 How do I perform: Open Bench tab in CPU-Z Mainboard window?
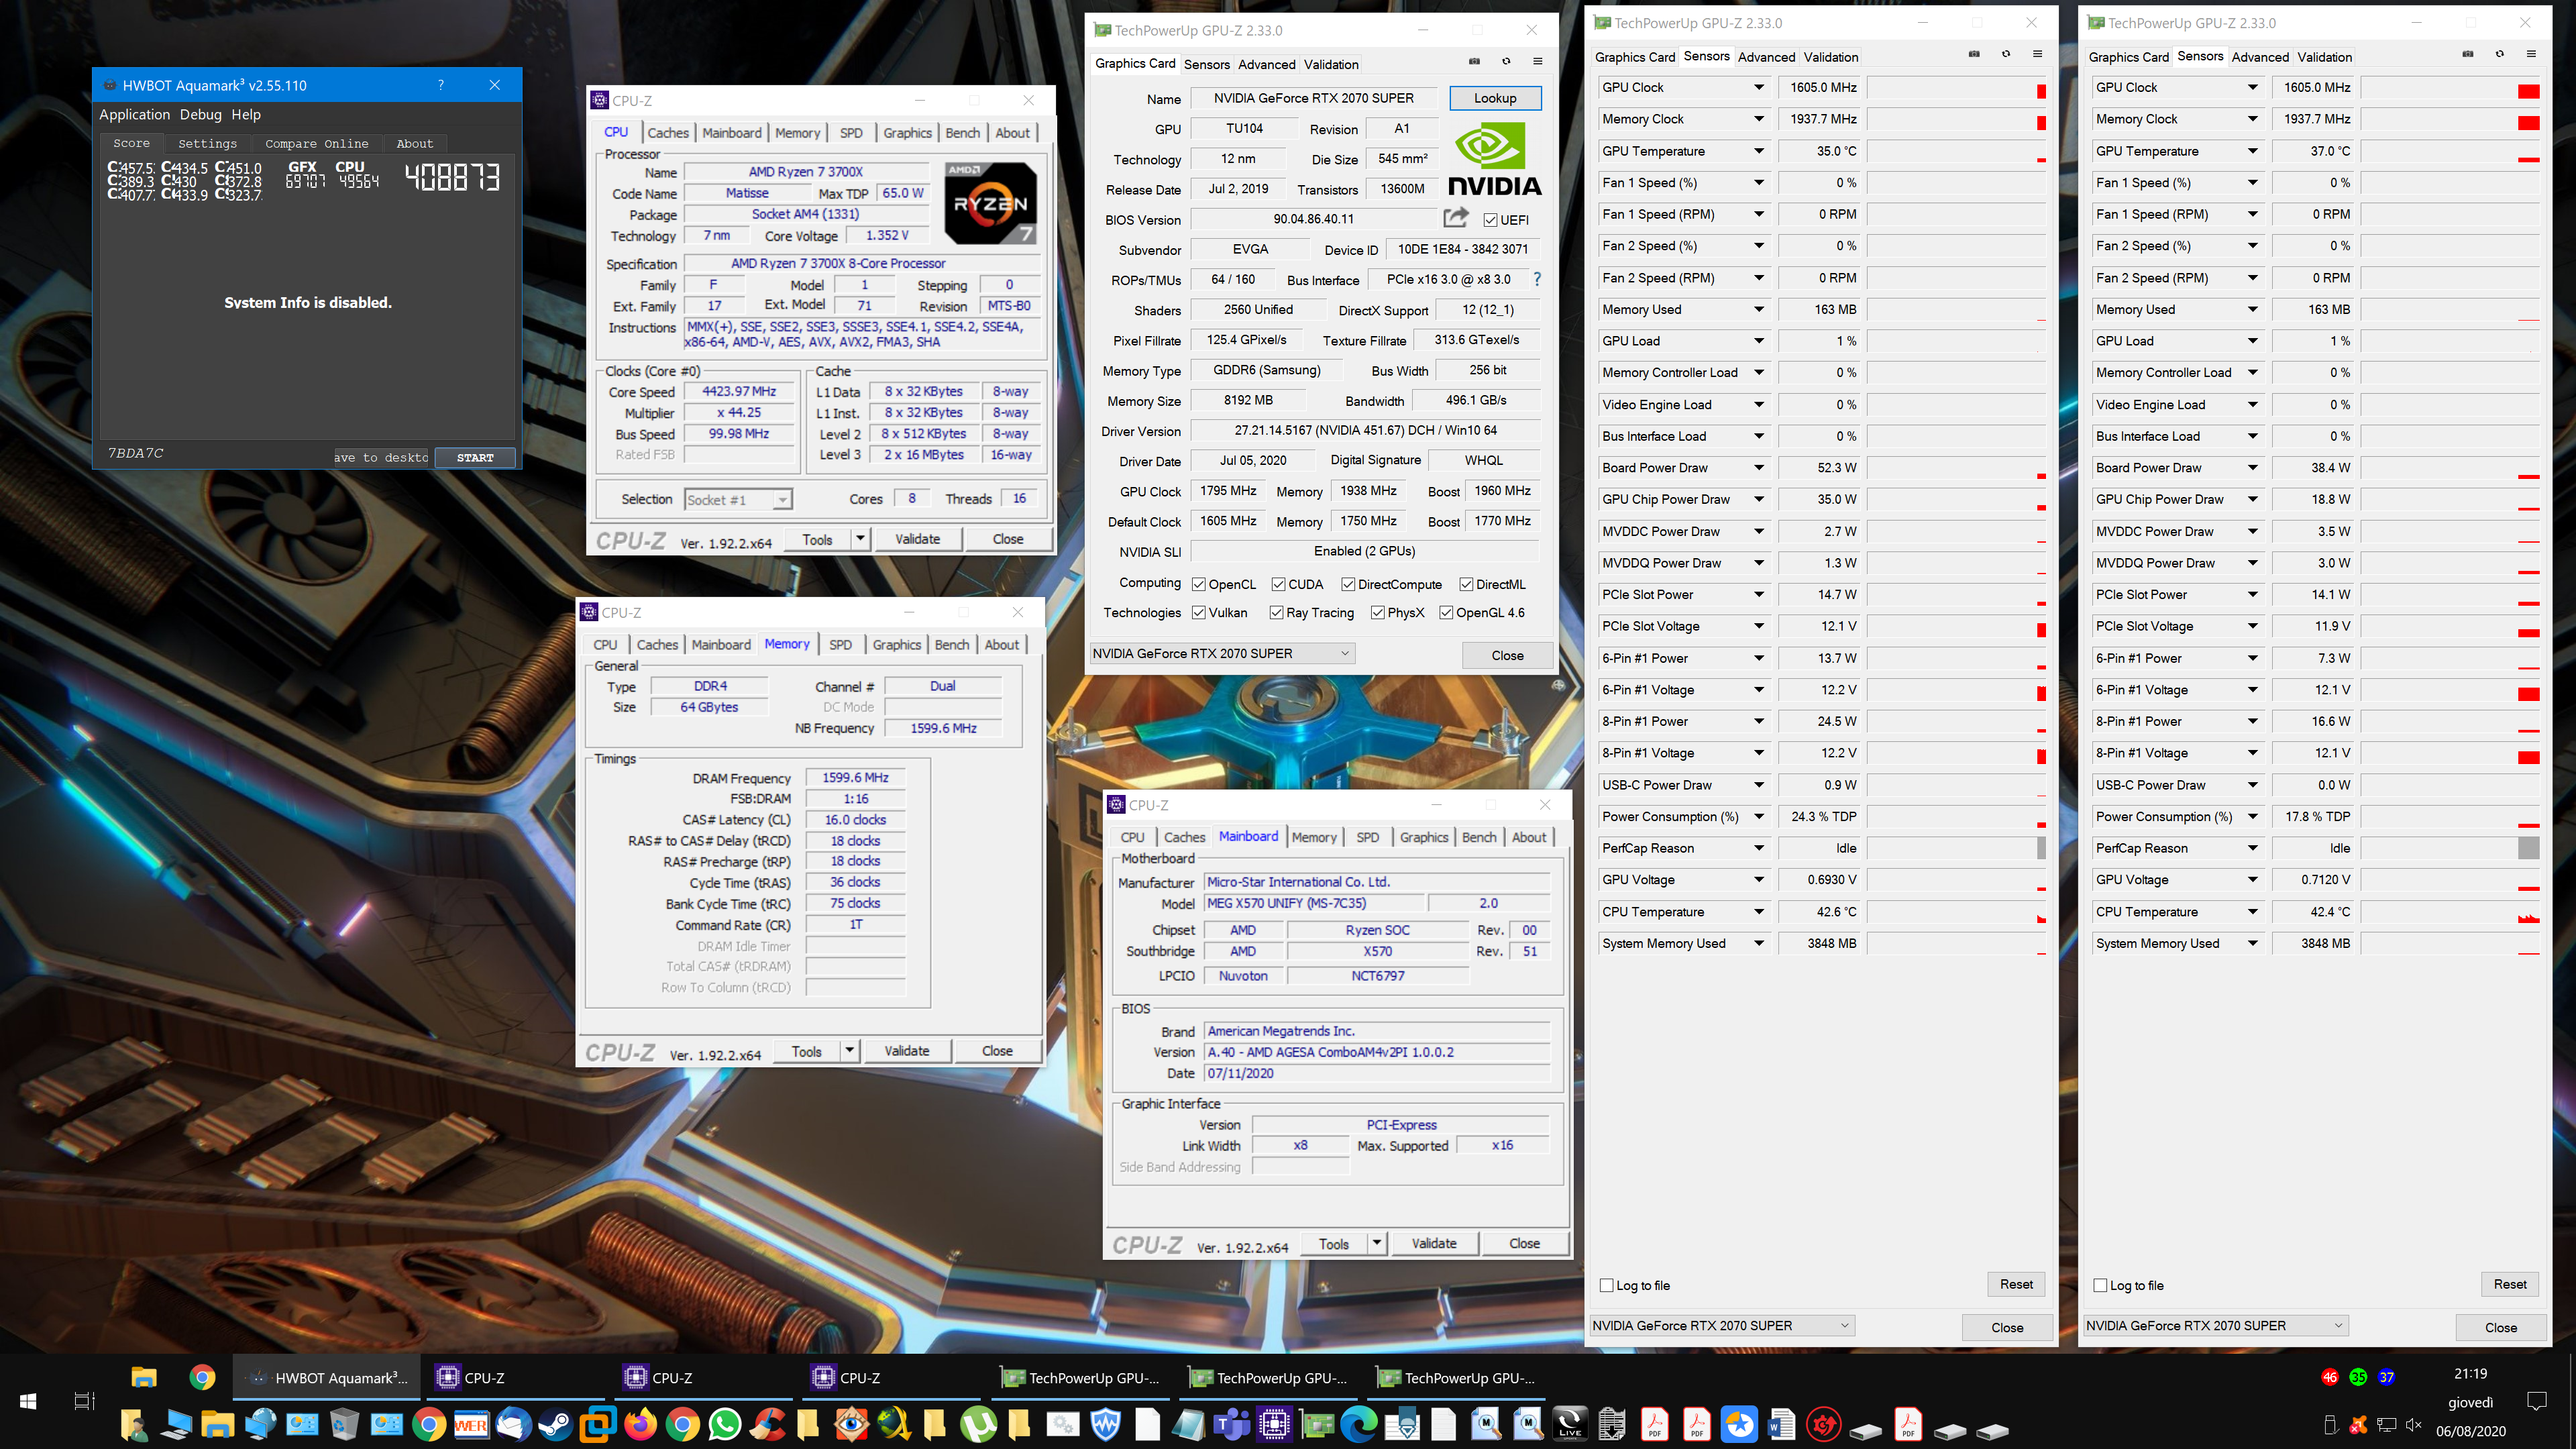1479,837
